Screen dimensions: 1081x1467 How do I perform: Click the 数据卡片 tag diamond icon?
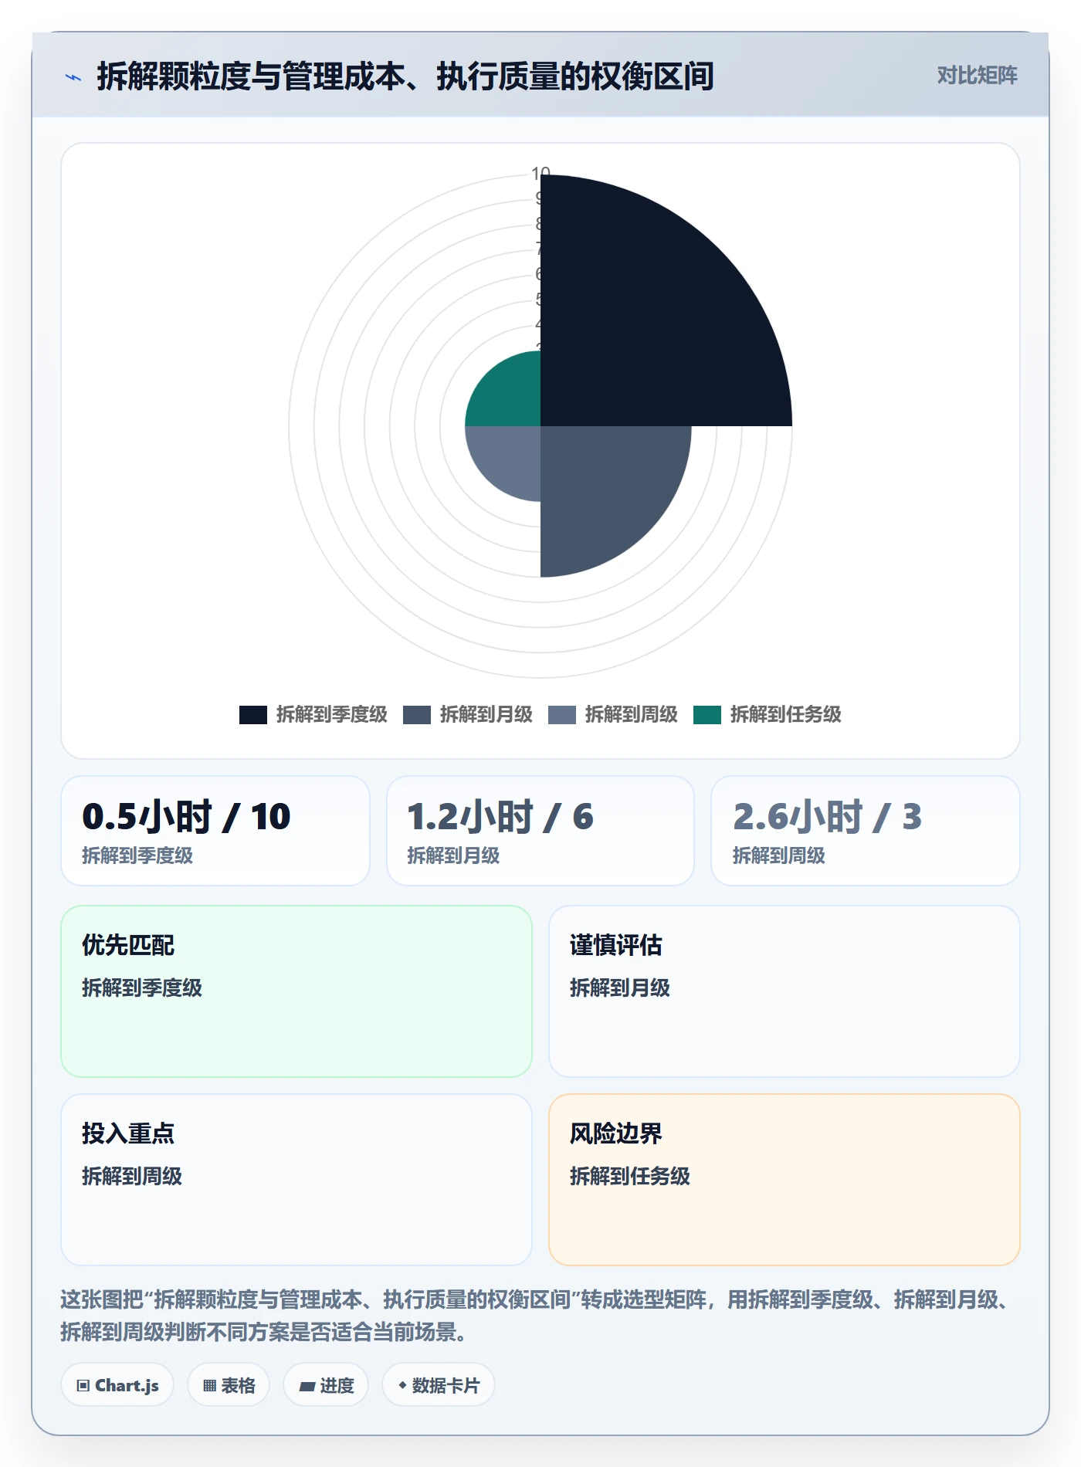(x=402, y=1386)
